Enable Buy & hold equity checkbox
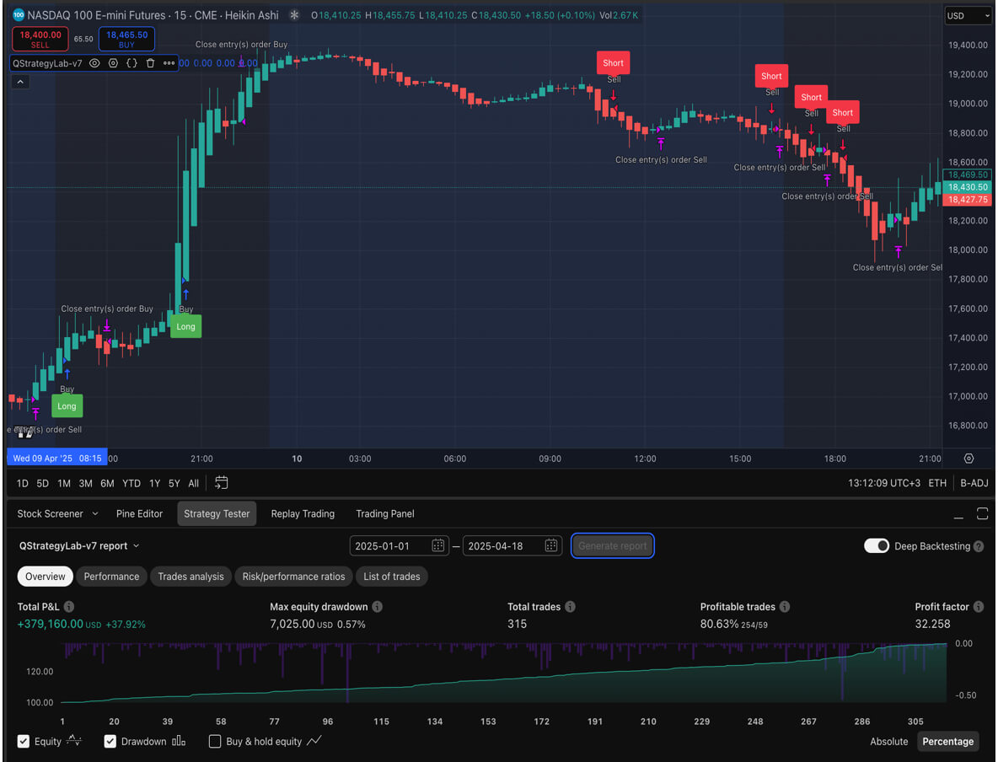The width and height of the screenshot is (998, 762). [x=215, y=741]
